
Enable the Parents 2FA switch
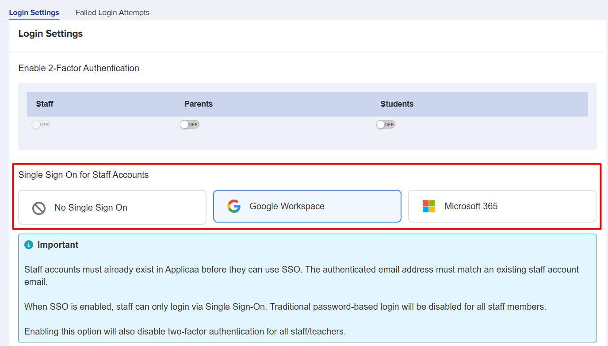(x=189, y=124)
